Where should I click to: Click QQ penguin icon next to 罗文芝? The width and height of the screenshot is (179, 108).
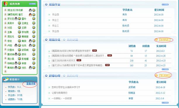tap(16, 19)
